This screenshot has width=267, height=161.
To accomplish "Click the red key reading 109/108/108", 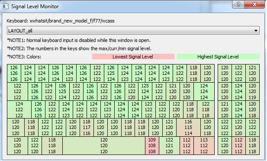I will (x=152, y=146).
